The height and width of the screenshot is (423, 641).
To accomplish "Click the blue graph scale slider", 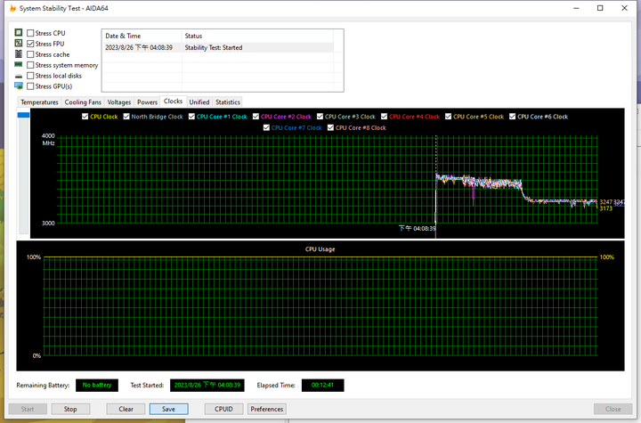I will click(x=23, y=115).
